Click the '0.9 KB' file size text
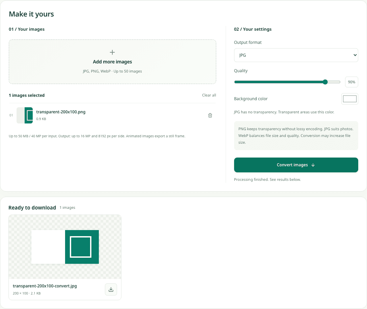 (41, 119)
